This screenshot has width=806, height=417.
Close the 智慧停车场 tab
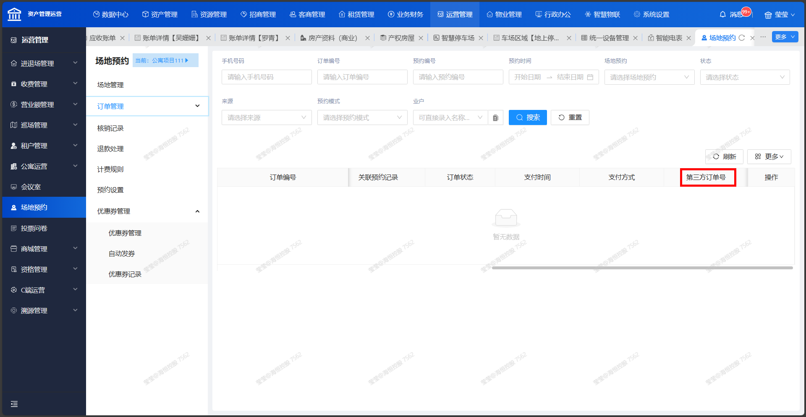click(x=481, y=38)
